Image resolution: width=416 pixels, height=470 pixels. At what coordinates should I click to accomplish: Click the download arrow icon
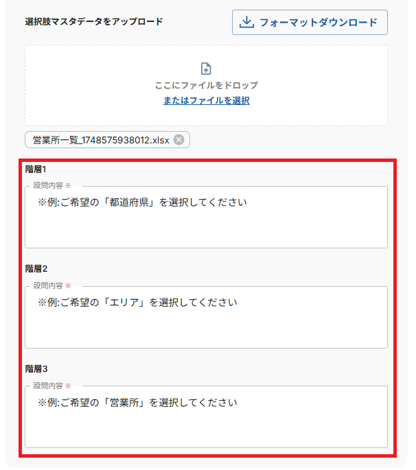coord(246,23)
